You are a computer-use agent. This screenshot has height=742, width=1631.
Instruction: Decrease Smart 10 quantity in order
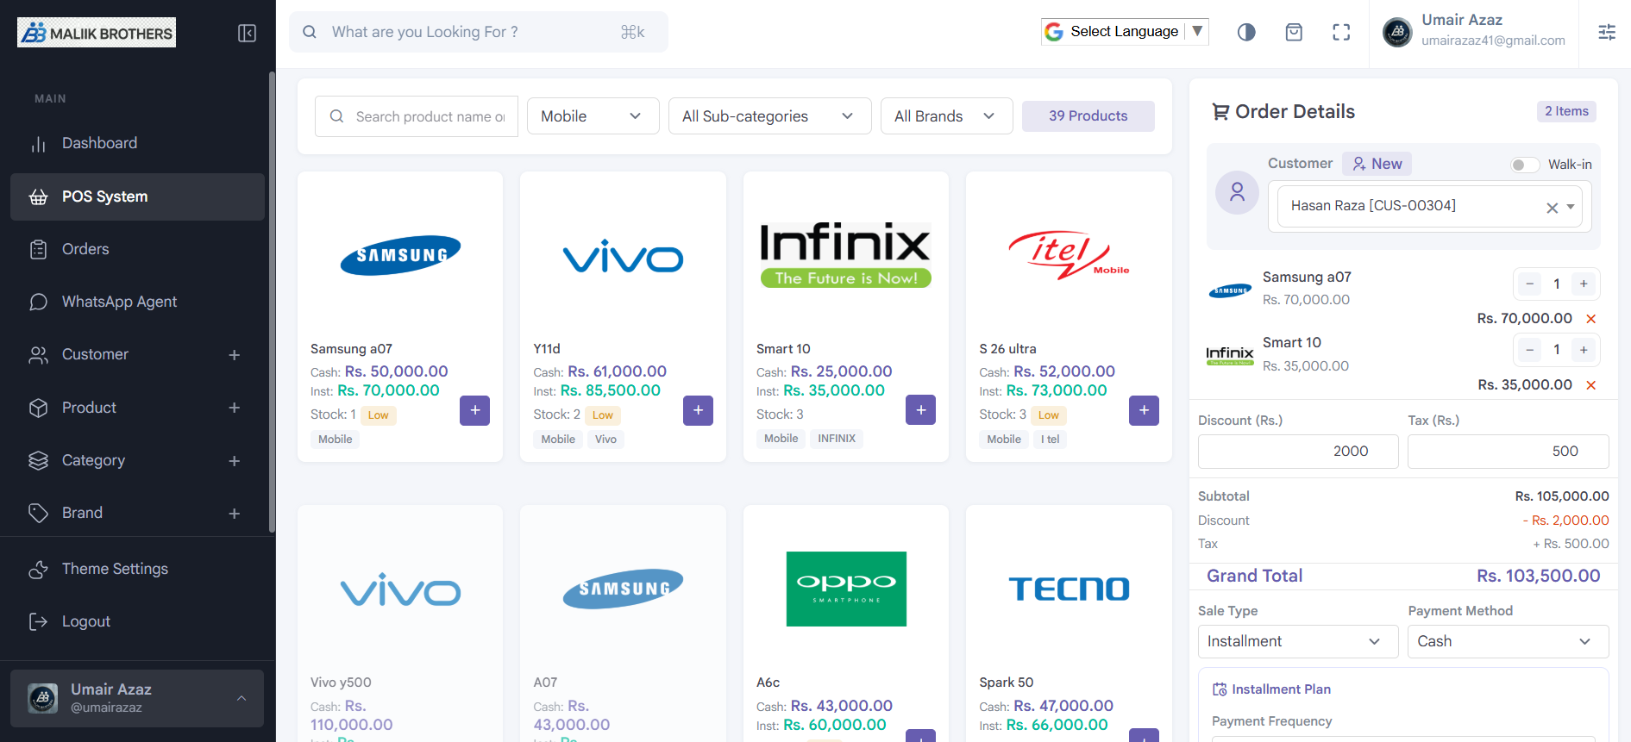point(1529,350)
